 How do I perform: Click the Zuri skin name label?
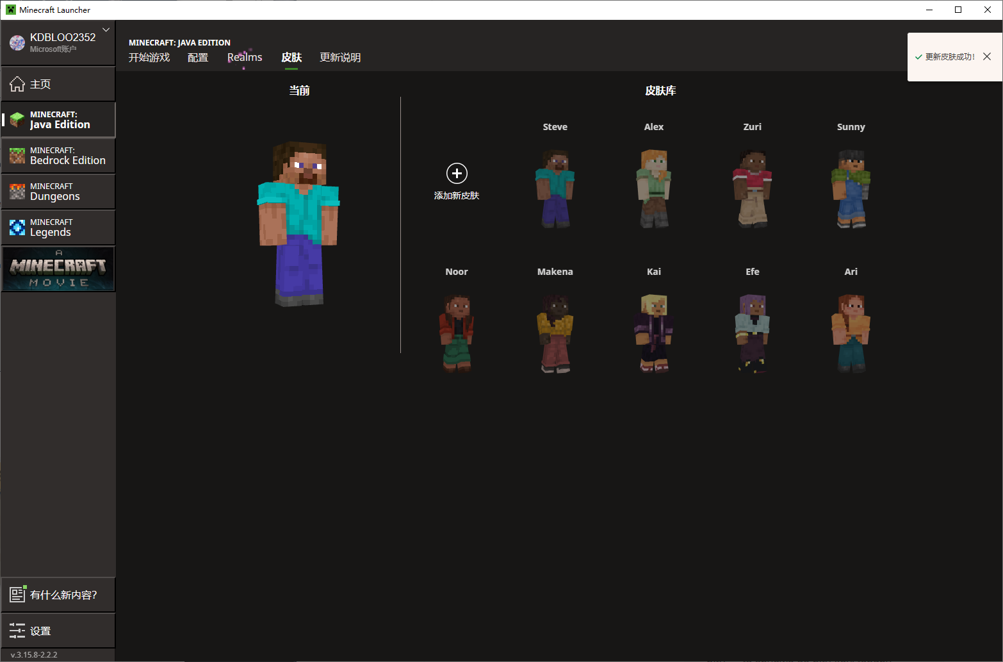pos(753,127)
